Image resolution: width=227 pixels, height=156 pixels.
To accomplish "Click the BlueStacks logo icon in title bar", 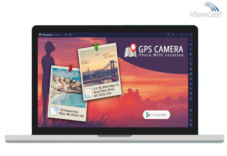I will pyautogui.click(x=40, y=35).
